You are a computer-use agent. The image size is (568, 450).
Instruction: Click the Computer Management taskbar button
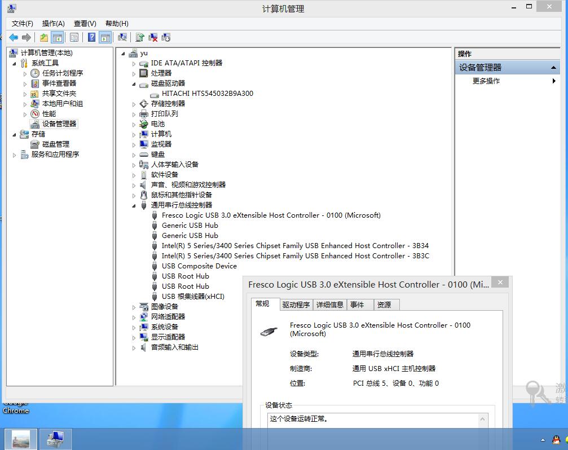55,439
